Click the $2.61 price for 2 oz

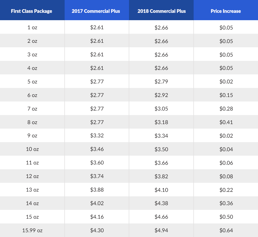click(x=97, y=41)
